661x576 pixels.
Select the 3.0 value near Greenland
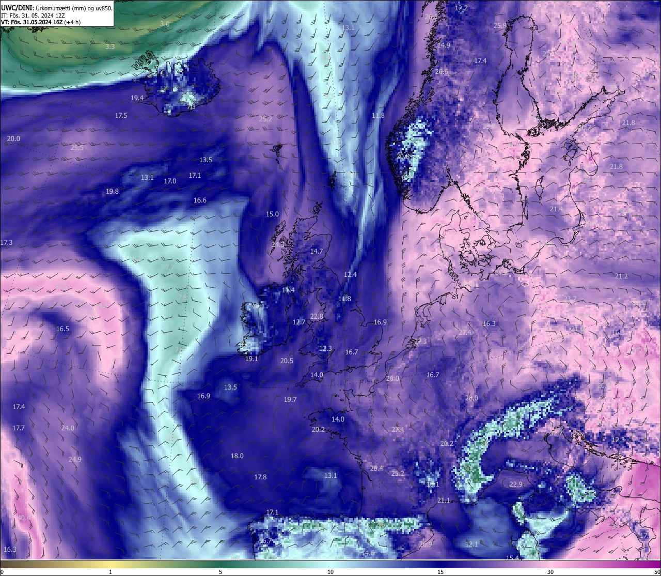point(165,24)
